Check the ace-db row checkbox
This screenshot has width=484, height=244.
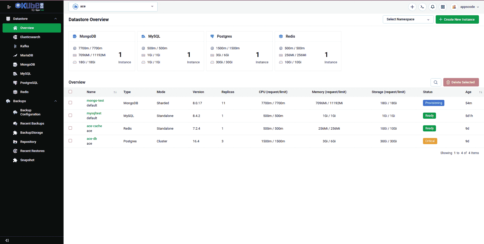pyautogui.click(x=70, y=141)
